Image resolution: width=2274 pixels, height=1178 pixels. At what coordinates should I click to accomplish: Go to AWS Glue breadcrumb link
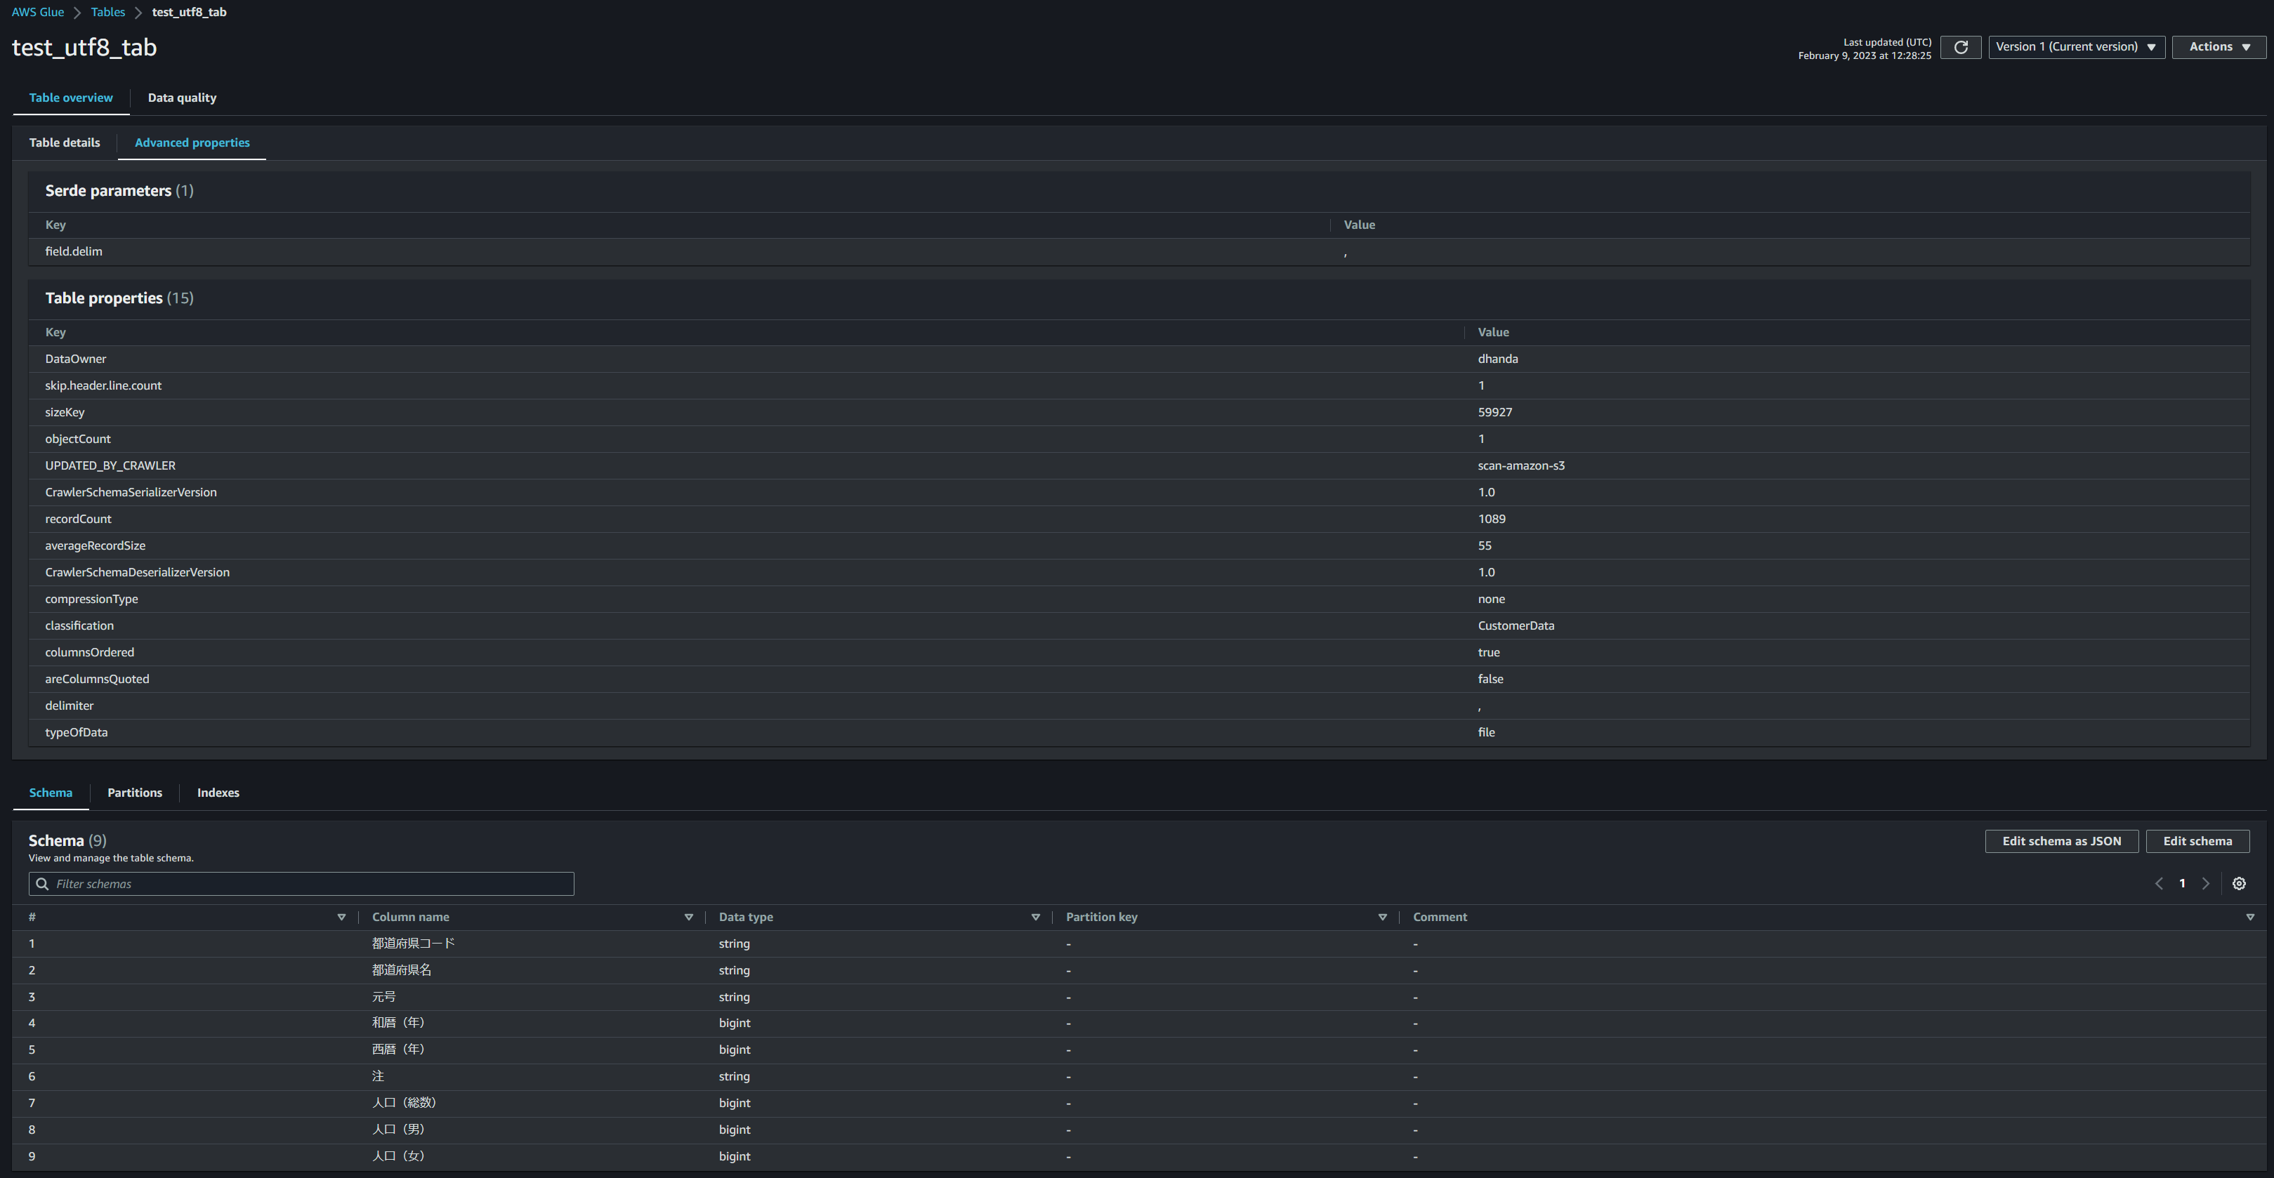point(38,13)
